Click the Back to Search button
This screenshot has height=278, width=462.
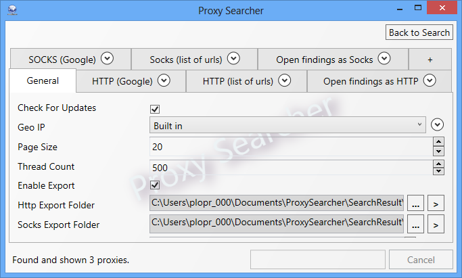(x=419, y=32)
